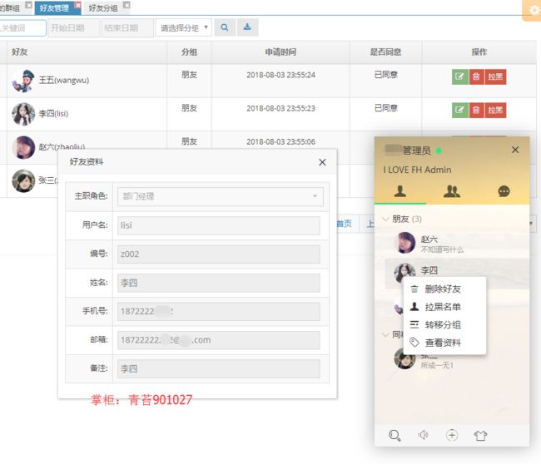Click red delete trash icon in 王五 row
The height and width of the screenshot is (464, 541).
point(476,77)
